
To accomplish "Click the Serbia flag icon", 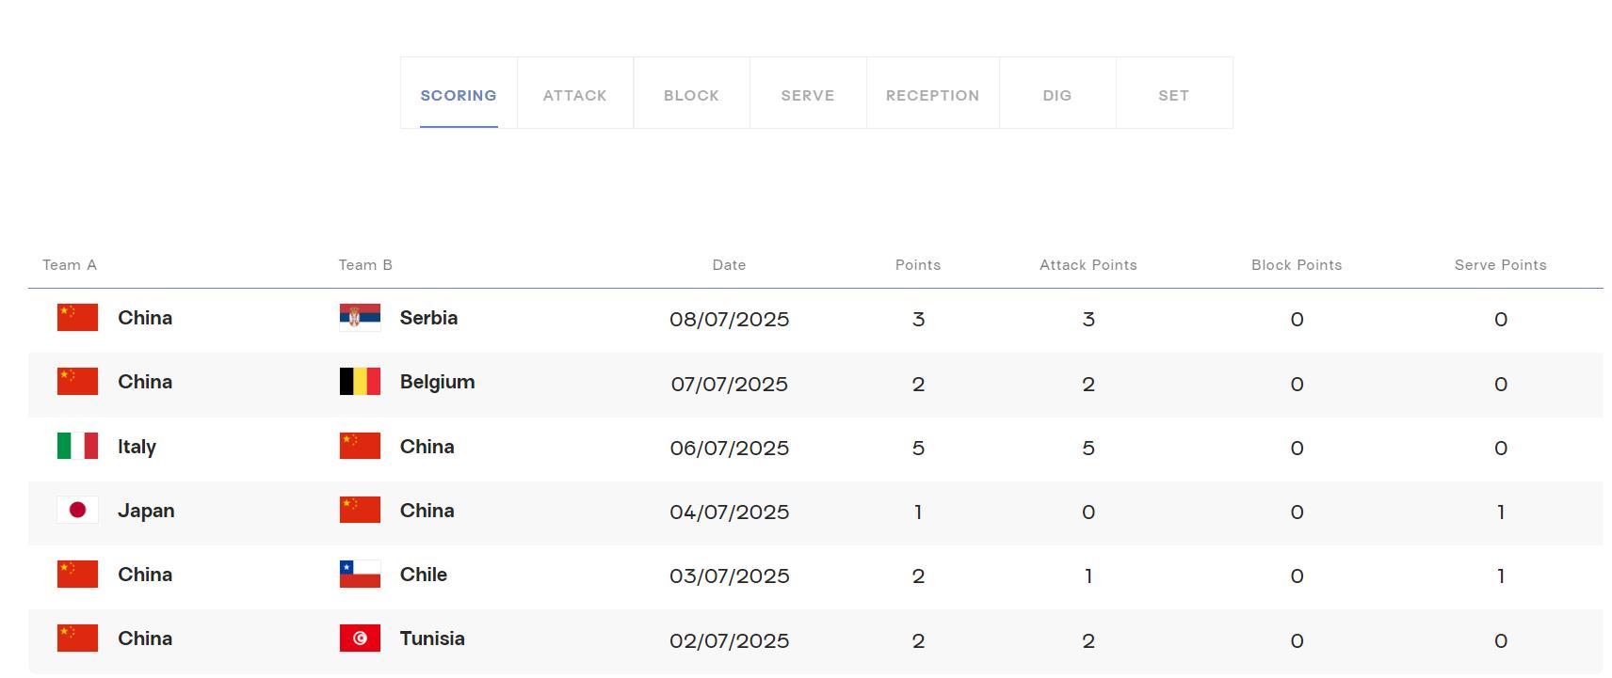I will (360, 318).
